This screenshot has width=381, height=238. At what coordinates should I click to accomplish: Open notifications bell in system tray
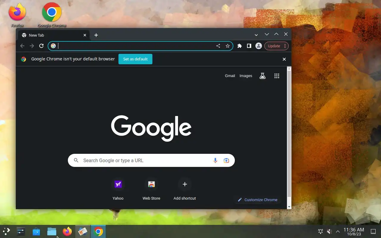click(321, 231)
